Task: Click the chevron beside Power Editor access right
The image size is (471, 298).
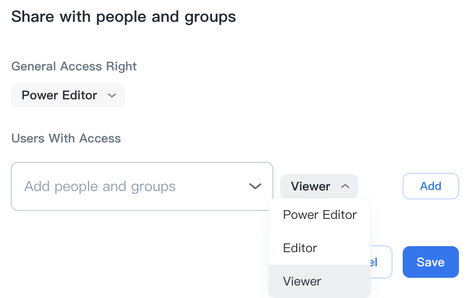Action: [x=112, y=96]
